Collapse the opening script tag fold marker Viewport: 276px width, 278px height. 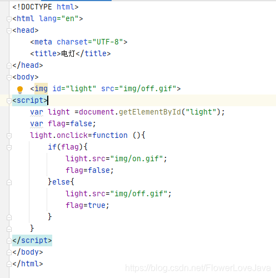click(9, 101)
